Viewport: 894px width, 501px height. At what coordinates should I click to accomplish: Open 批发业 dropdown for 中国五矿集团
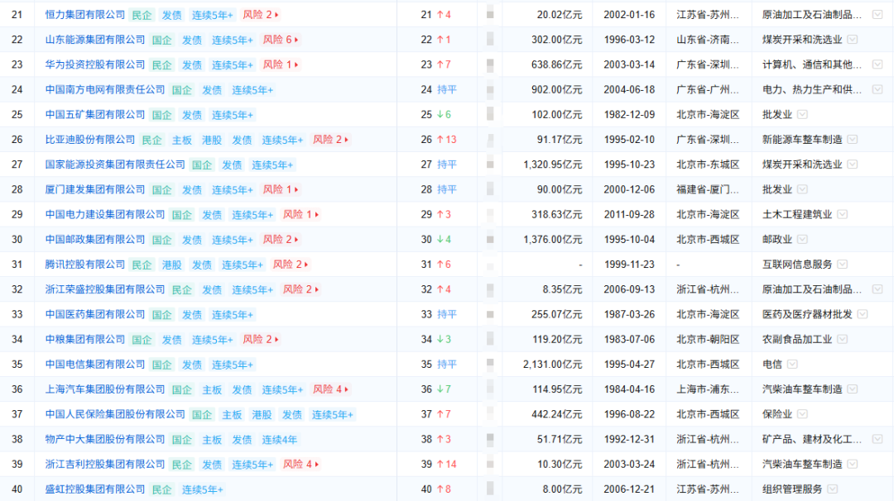[802, 115]
